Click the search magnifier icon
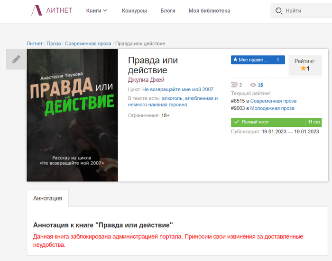Viewport: 332px width, 261px height. [279, 11]
